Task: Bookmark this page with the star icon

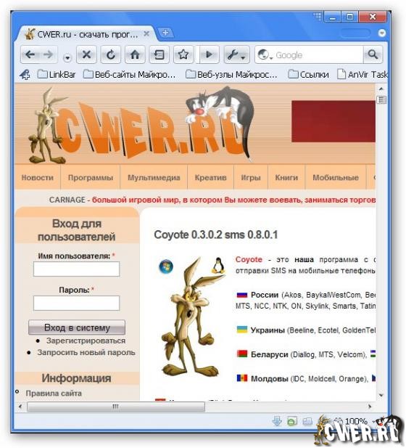Action: coord(183,54)
